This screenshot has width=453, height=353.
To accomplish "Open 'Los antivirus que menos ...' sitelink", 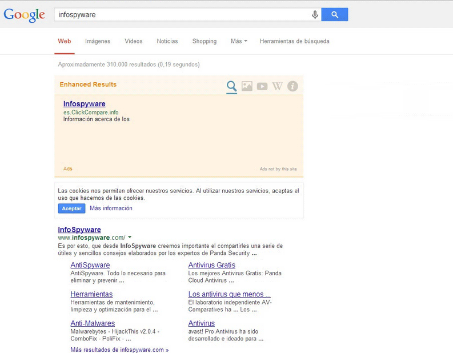I will pos(230,294).
